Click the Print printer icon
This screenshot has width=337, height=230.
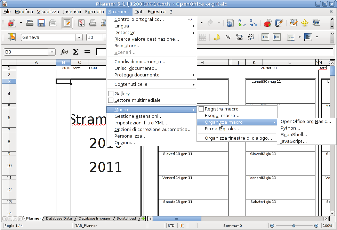pos(93,23)
